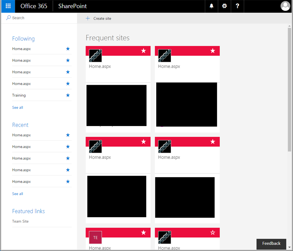The height and width of the screenshot is (251, 293).
Task: Click chain logo on first Frequent sites card
Action: pyautogui.click(x=96, y=56)
